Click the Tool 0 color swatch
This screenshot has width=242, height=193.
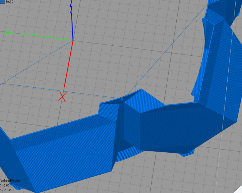click(2, 1)
